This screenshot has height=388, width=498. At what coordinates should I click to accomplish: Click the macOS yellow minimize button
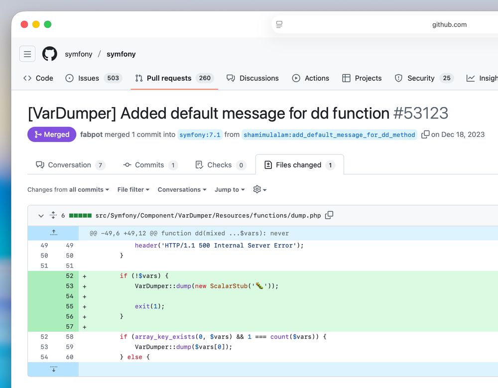(36, 24)
